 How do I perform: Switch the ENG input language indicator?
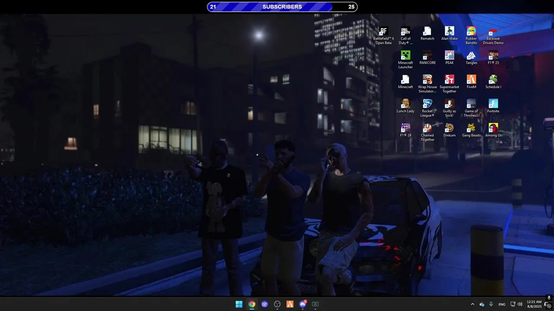point(502,304)
